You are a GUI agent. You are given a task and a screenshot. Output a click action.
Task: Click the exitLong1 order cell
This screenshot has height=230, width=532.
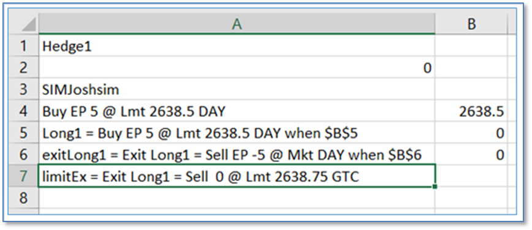[237, 155]
